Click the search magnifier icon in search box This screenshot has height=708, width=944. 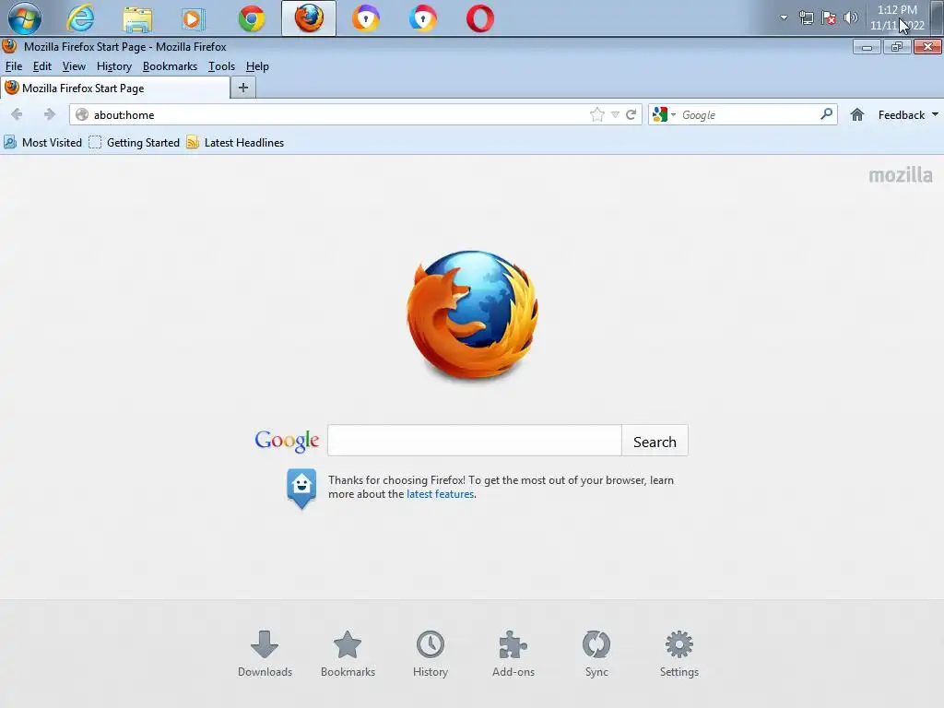(x=826, y=113)
